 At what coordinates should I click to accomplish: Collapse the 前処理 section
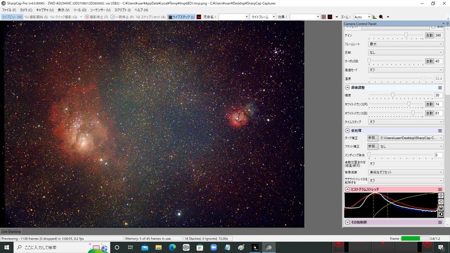pos(347,130)
